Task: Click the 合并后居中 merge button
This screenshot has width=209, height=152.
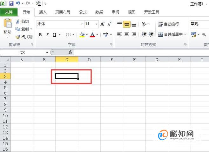Action: [170, 34]
